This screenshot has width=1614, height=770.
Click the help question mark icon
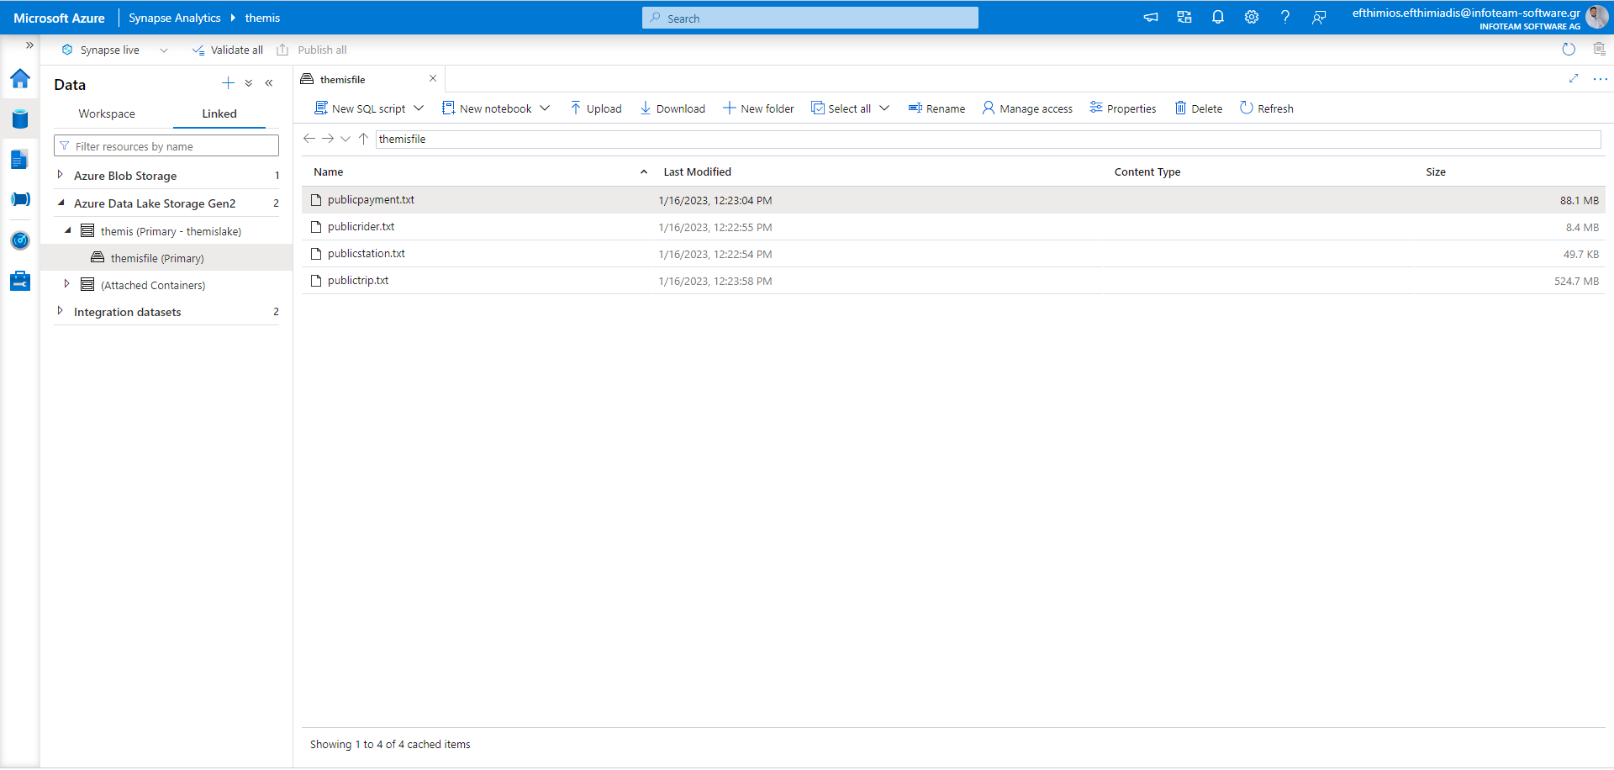point(1285,17)
